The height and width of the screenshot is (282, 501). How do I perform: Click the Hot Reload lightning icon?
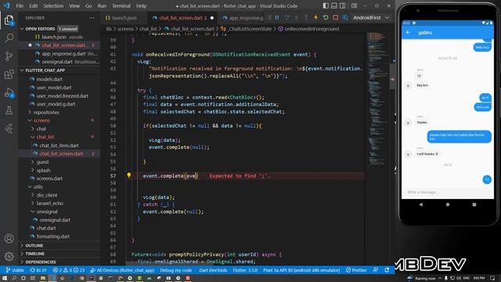(x=315, y=17)
